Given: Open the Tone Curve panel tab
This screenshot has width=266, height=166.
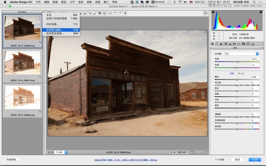Looking at the screenshot, I should tap(217, 43).
